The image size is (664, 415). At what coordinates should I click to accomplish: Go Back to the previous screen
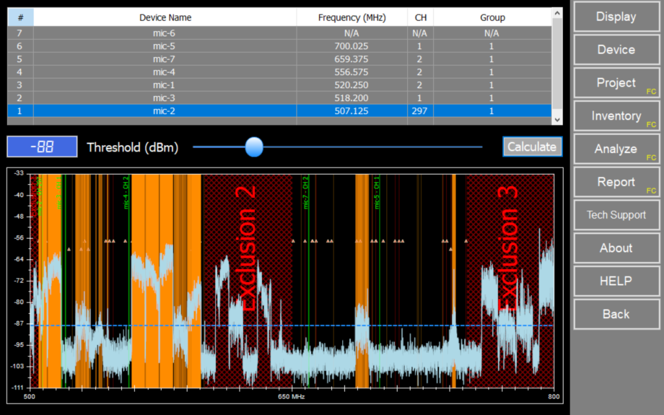[x=615, y=314]
